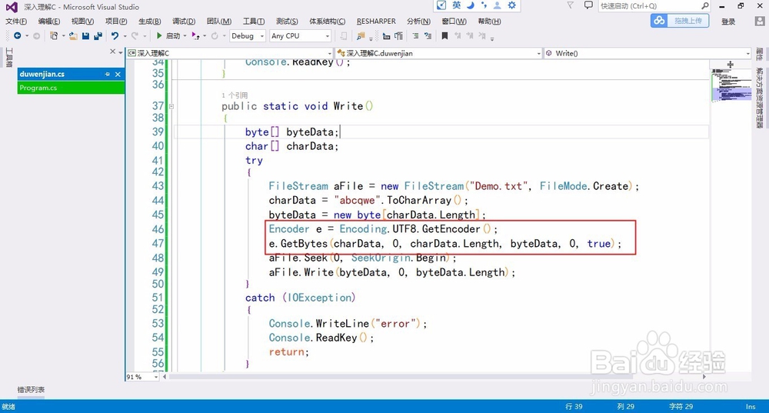Click the notifications filter funnel icon
This screenshot has width=769, height=413.
tap(570, 5)
